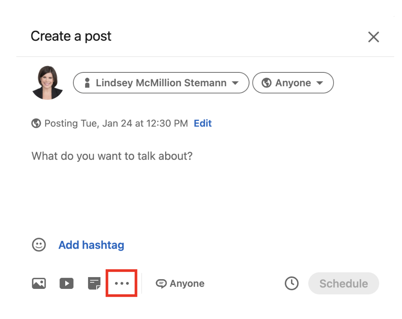Click the globe icon beside Posting date

pos(36,123)
